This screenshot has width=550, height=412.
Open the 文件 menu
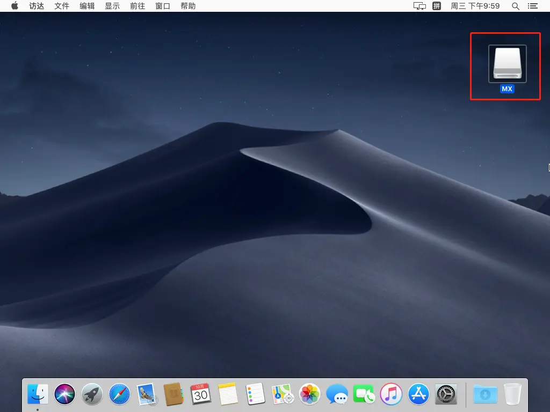tap(62, 6)
